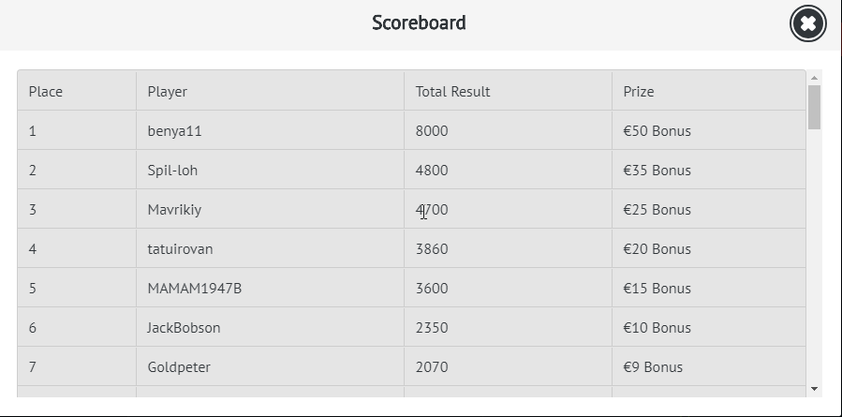Click the vertical scrollbar thumb
Screen dimensions: 842x417
[814, 107]
